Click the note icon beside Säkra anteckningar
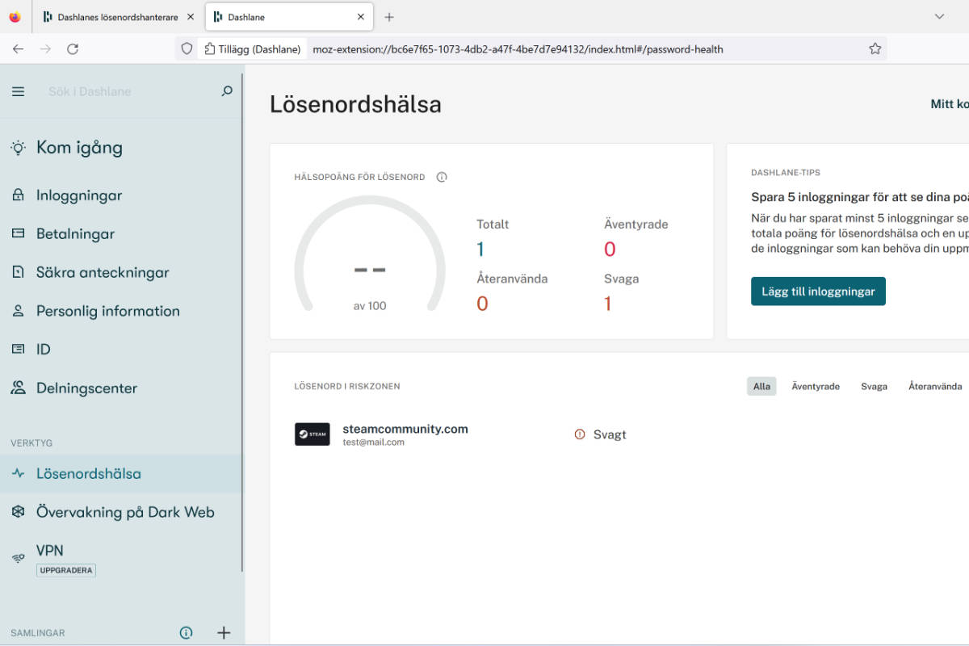The height and width of the screenshot is (646, 969). pyautogui.click(x=18, y=273)
